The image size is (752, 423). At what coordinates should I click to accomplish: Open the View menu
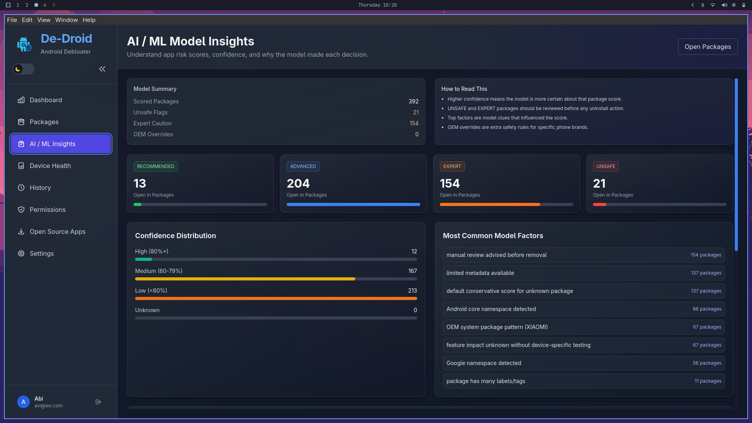point(43,20)
